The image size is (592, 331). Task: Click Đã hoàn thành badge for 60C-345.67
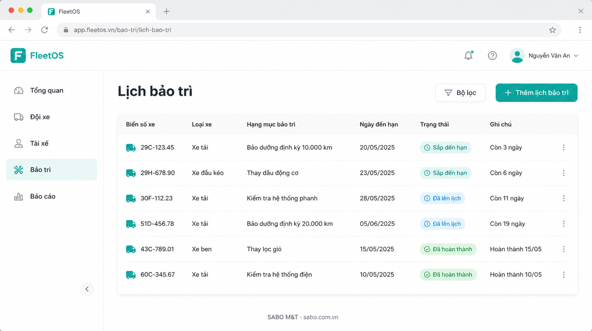click(x=448, y=275)
